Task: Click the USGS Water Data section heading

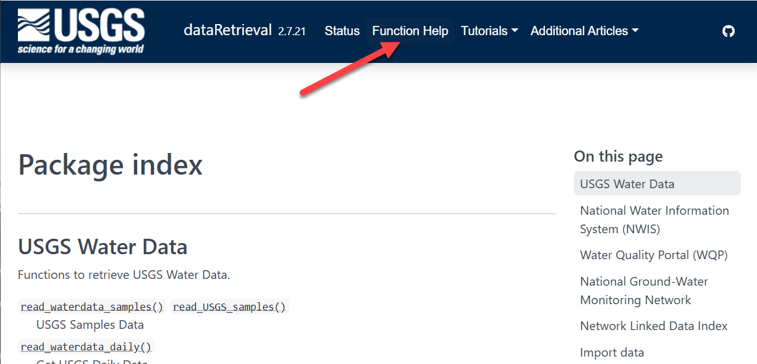Action: pos(103,247)
